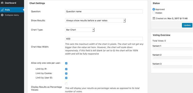The image size is (193, 93).
Task: Click the Update button
Action: point(187,25)
